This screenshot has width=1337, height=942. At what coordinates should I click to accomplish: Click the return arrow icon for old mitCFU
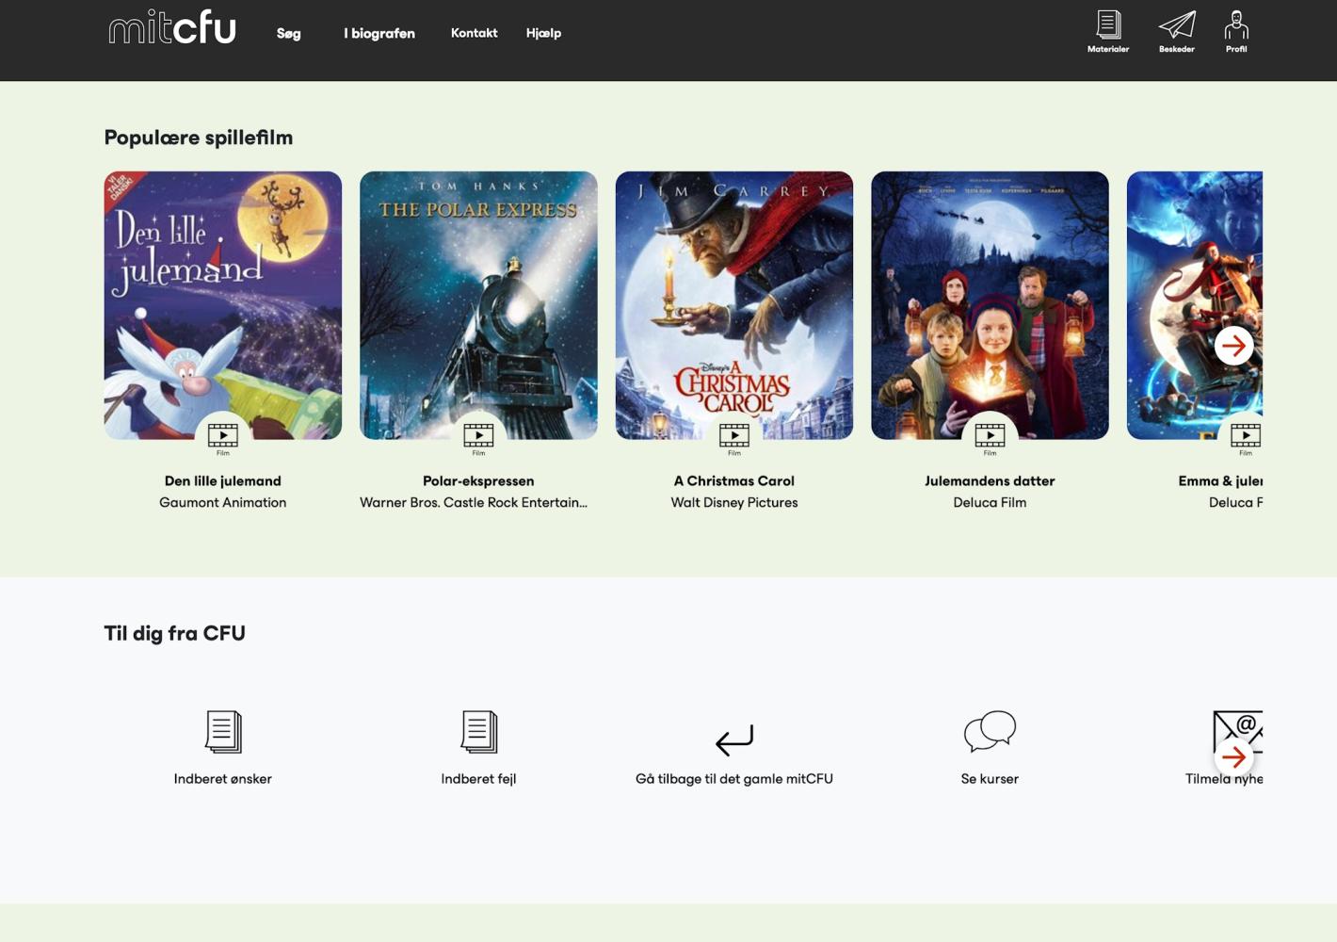click(734, 740)
